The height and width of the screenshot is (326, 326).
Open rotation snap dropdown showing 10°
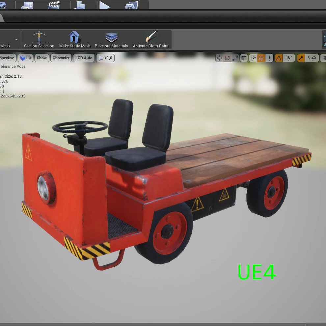[289, 58]
